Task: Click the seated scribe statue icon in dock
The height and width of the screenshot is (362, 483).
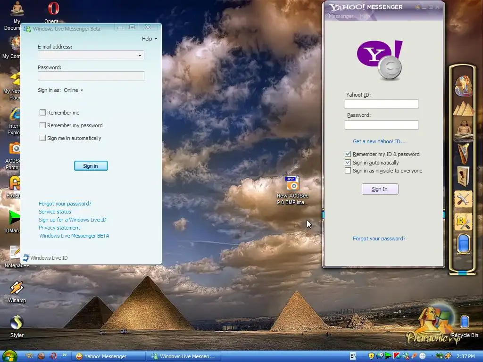Action: click(463, 130)
